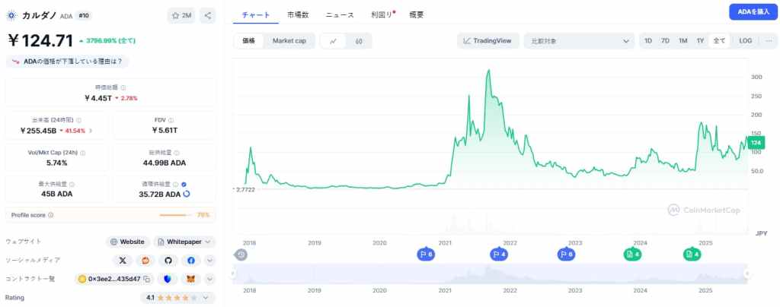Click the info icon next to 時価総額

click(123, 87)
